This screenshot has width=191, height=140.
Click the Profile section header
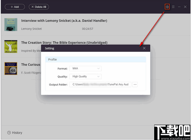pyautogui.click(x=96, y=59)
